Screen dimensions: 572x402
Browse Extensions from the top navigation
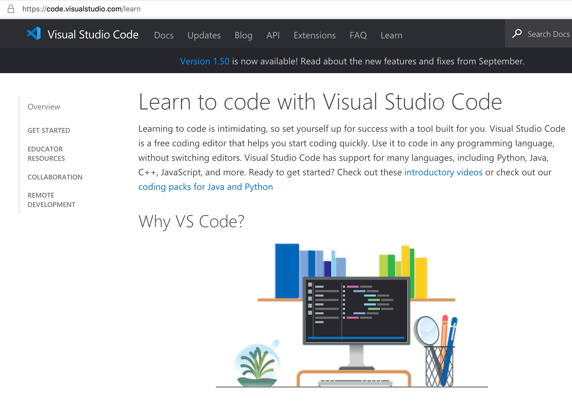pyautogui.click(x=315, y=35)
